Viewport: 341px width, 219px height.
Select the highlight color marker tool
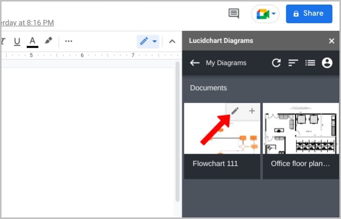[48, 40]
